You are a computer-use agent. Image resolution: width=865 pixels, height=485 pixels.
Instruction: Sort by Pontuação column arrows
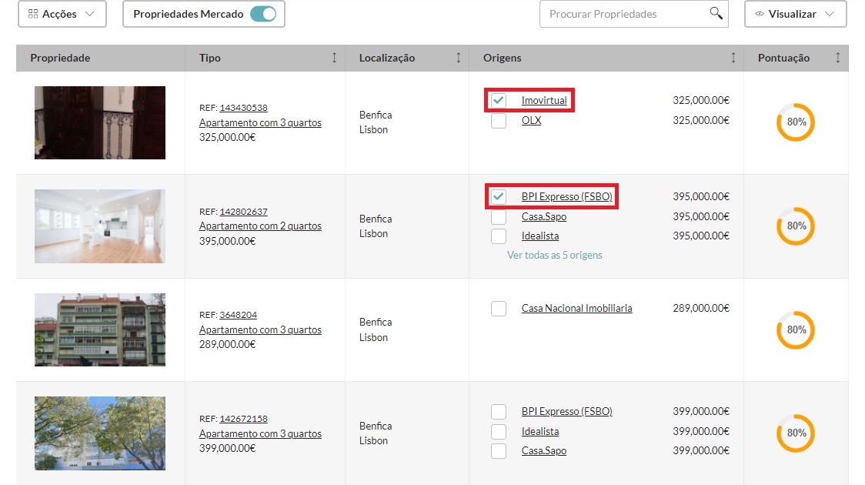point(837,58)
